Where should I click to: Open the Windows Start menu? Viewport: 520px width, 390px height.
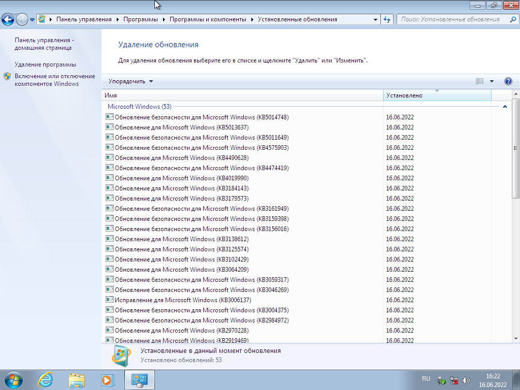(14, 380)
